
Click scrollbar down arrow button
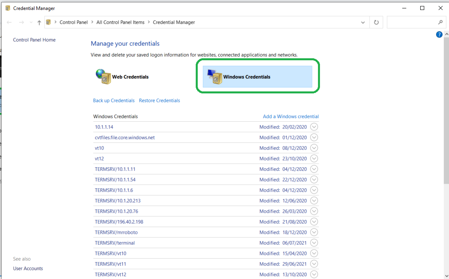[x=447, y=276]
